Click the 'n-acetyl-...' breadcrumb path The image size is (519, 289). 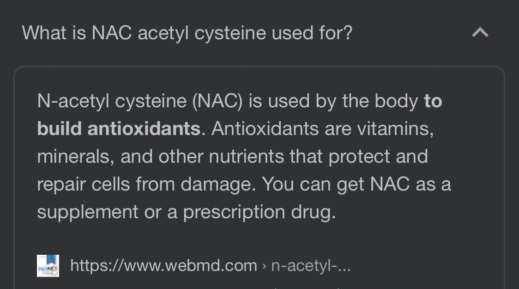[x=311, y=265]
